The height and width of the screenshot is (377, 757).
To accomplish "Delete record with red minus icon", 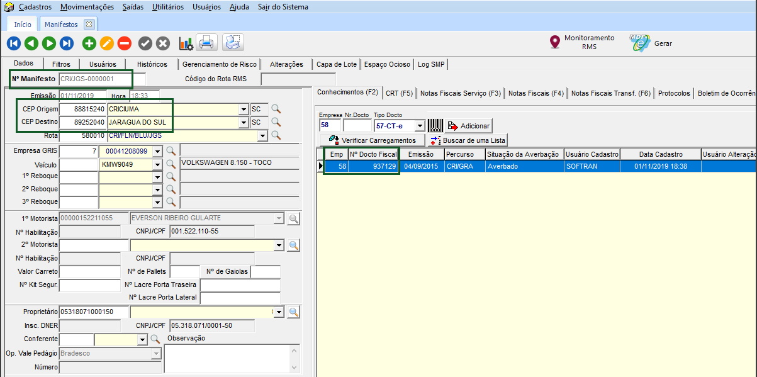I will (124, 43).
